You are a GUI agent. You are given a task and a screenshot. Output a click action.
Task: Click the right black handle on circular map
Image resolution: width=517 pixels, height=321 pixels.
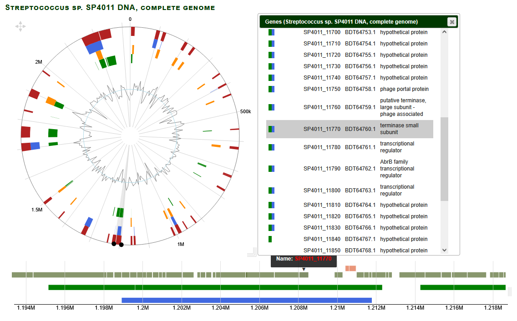pos(122,245)
